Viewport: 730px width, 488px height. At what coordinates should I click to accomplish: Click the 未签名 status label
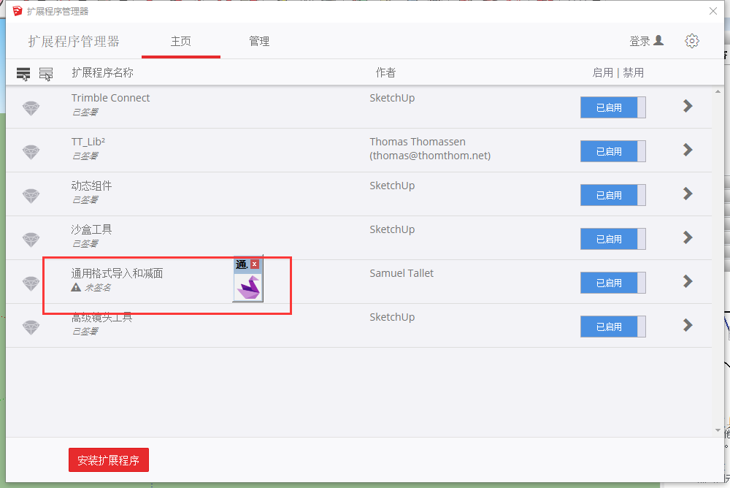click(x=98, y=288)
